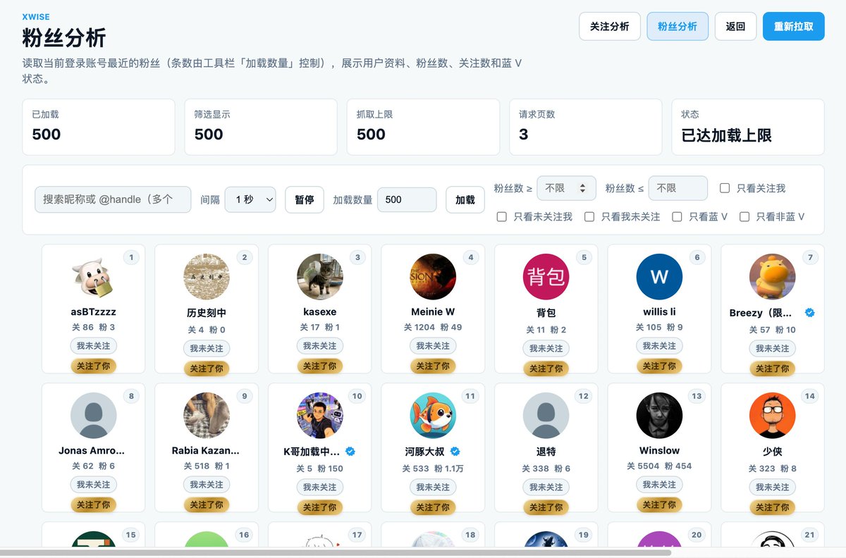Click kasexe cat avatar
This screenshot has height=558, width=846.
point(319,277)
